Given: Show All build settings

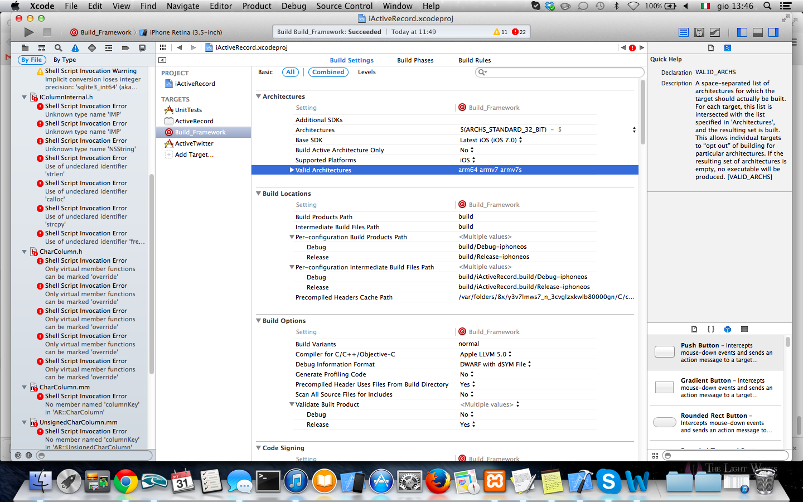Looking at the screenshot, I should coord(291,72).
